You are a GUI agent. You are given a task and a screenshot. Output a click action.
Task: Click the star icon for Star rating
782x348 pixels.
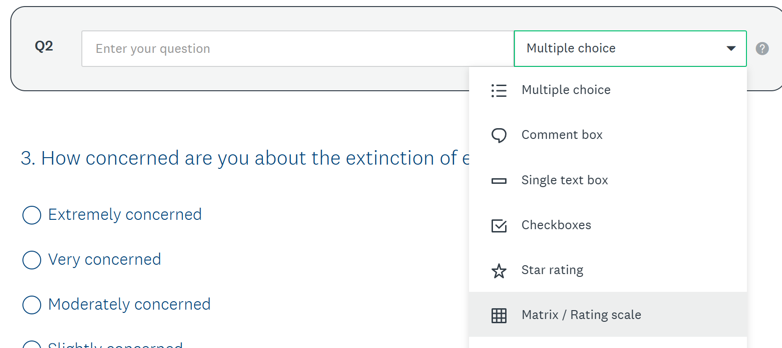pyautogui.click(x=499, y=271)
